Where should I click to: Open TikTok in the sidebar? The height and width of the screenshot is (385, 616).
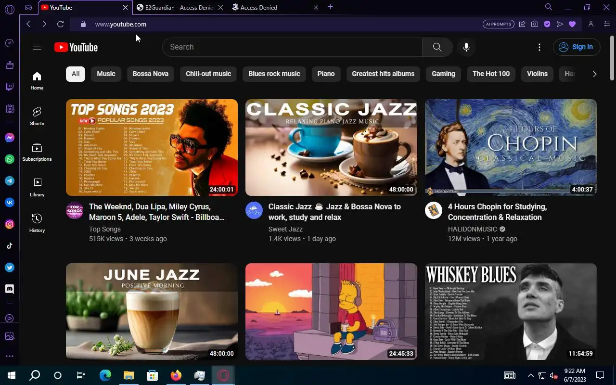(x=10, y=246)
